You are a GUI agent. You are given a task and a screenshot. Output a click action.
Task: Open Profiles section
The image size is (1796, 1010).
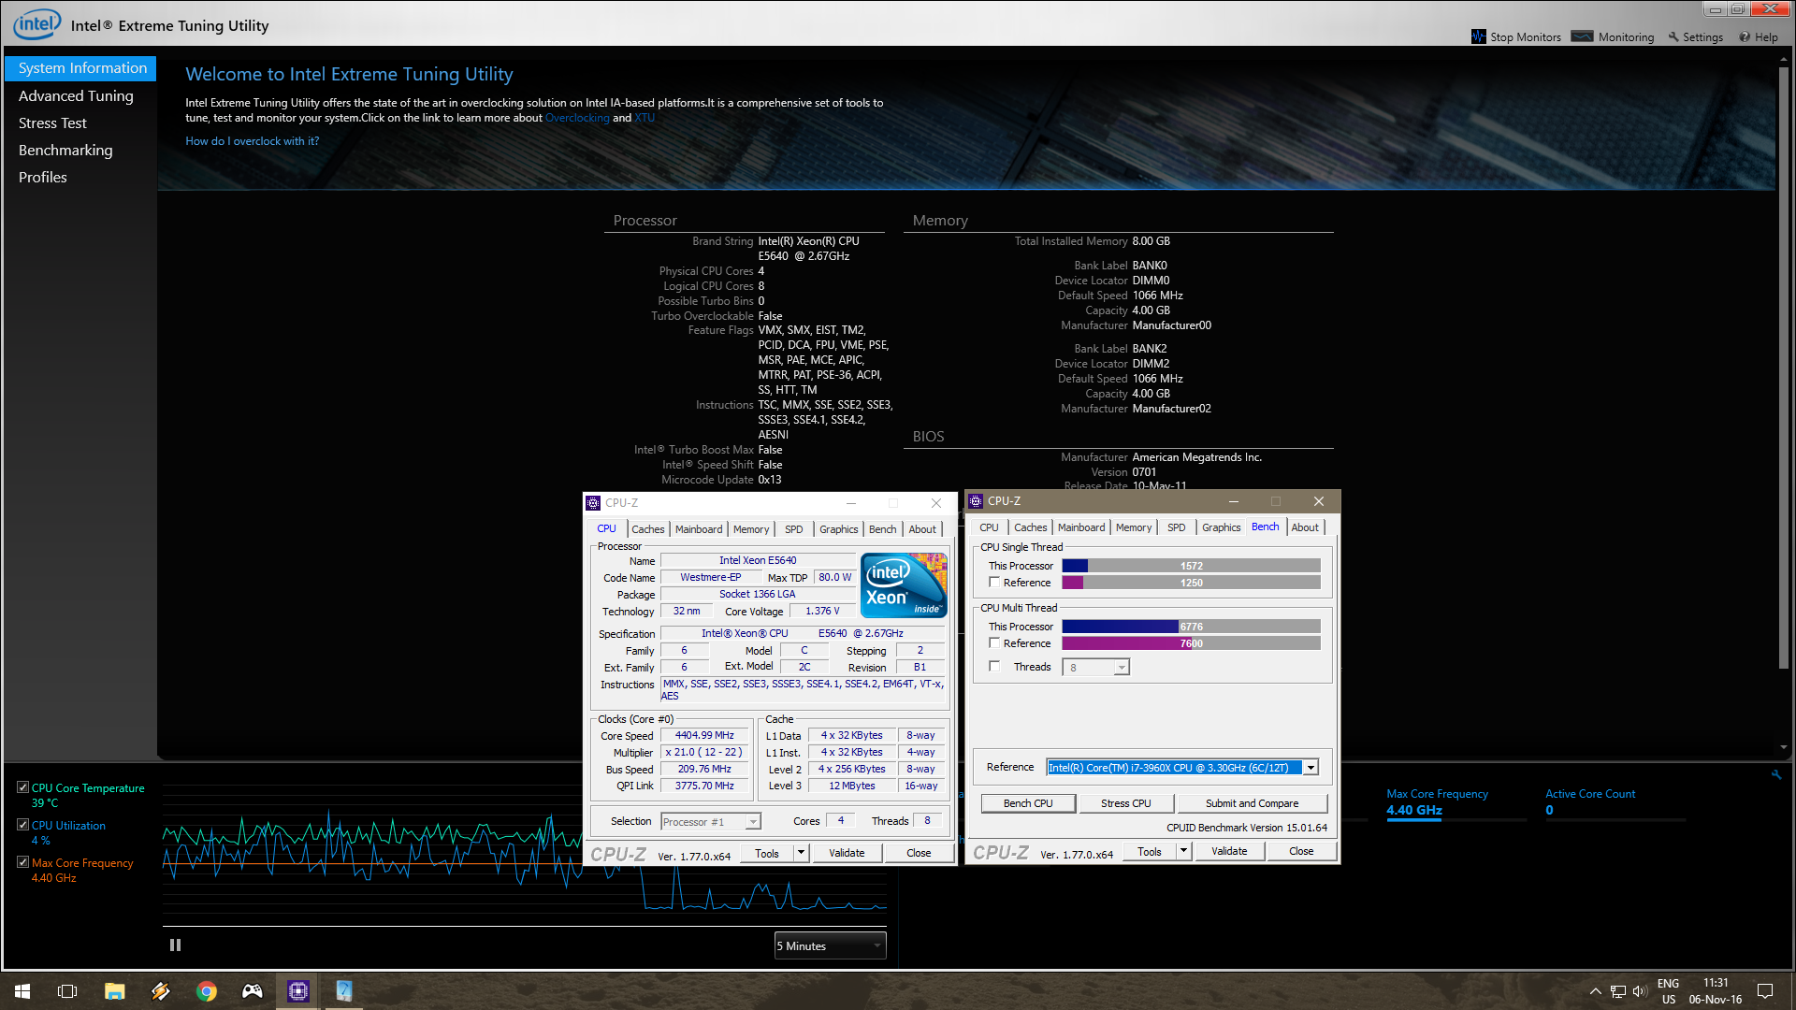[x=43, y=177]
